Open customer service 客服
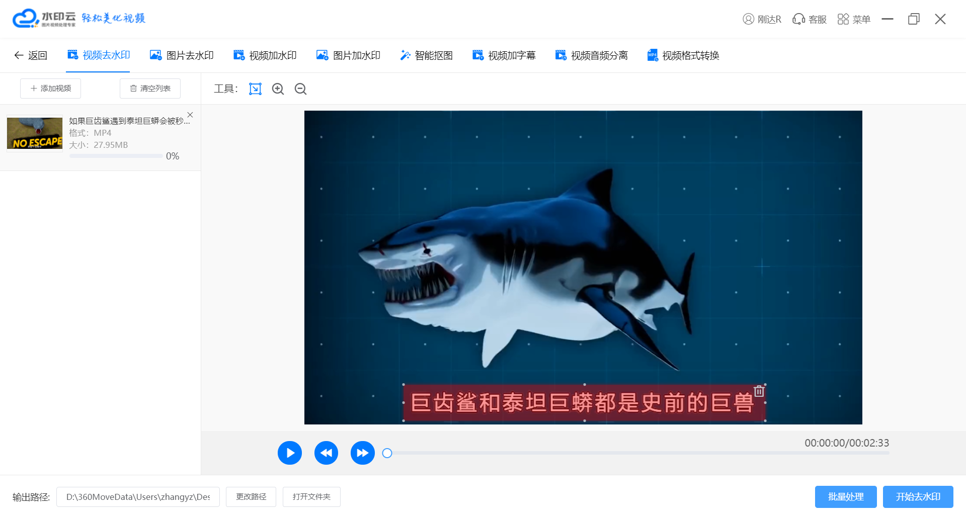 [x=810, y=19]
